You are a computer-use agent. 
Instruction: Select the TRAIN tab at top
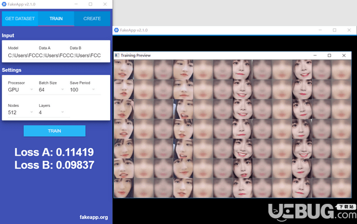click(56, 18)
